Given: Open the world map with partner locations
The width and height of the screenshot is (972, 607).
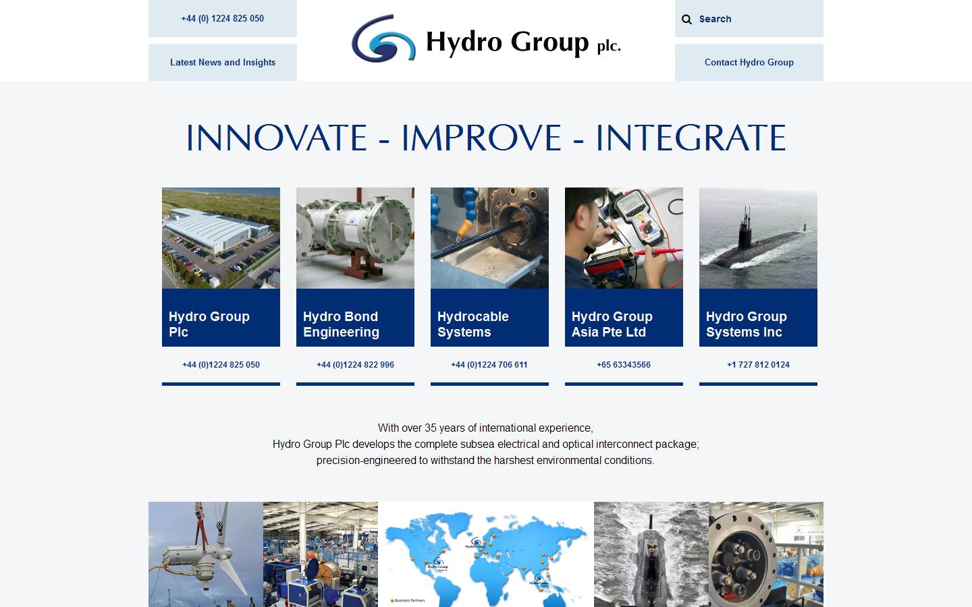Looking at the screenshot, I should [x=485, y=553].
